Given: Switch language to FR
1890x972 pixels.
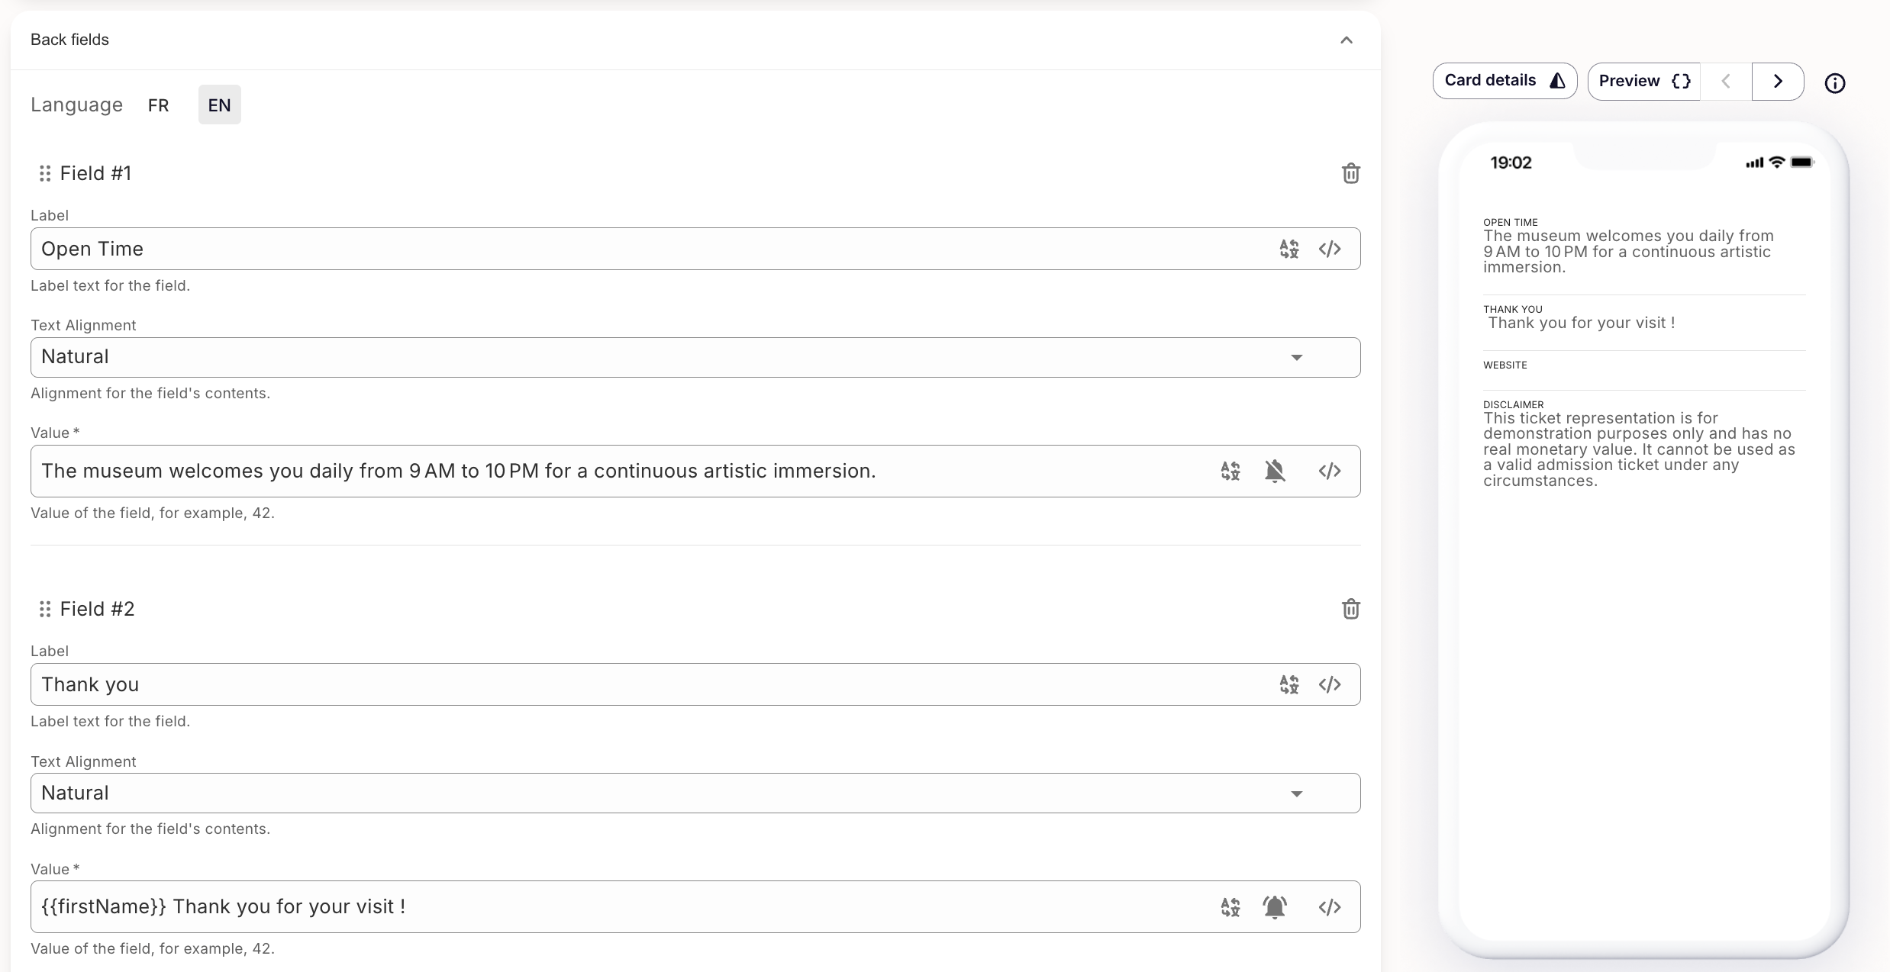Looking at the screenshot, I should (158, 105).
